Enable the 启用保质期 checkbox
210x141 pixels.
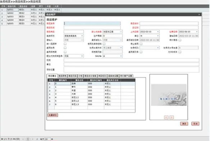click(x=65, y=52)
